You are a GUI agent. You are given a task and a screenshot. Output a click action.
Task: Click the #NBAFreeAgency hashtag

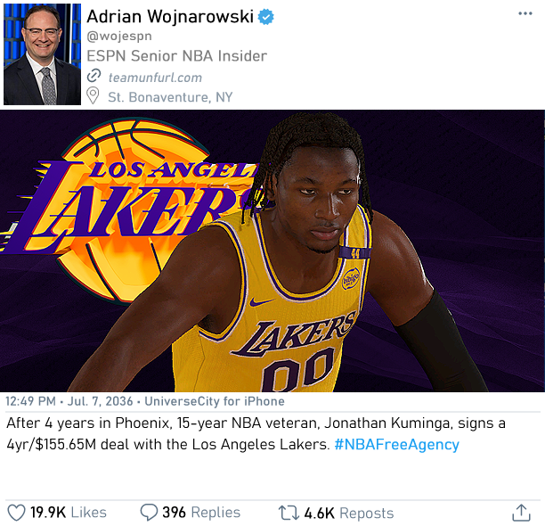(x=396, y=444)
